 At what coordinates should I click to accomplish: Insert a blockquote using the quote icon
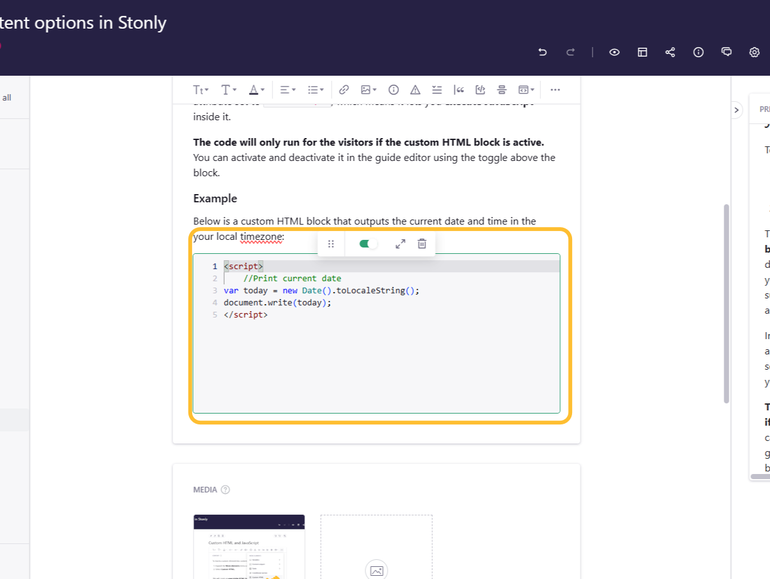tap(459, 90)
